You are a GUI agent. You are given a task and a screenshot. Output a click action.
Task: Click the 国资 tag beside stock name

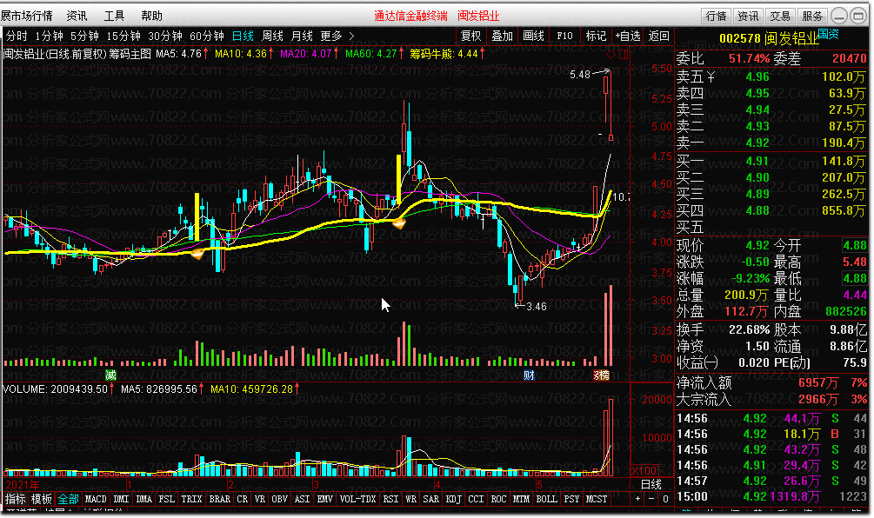[x=828, y=34]
